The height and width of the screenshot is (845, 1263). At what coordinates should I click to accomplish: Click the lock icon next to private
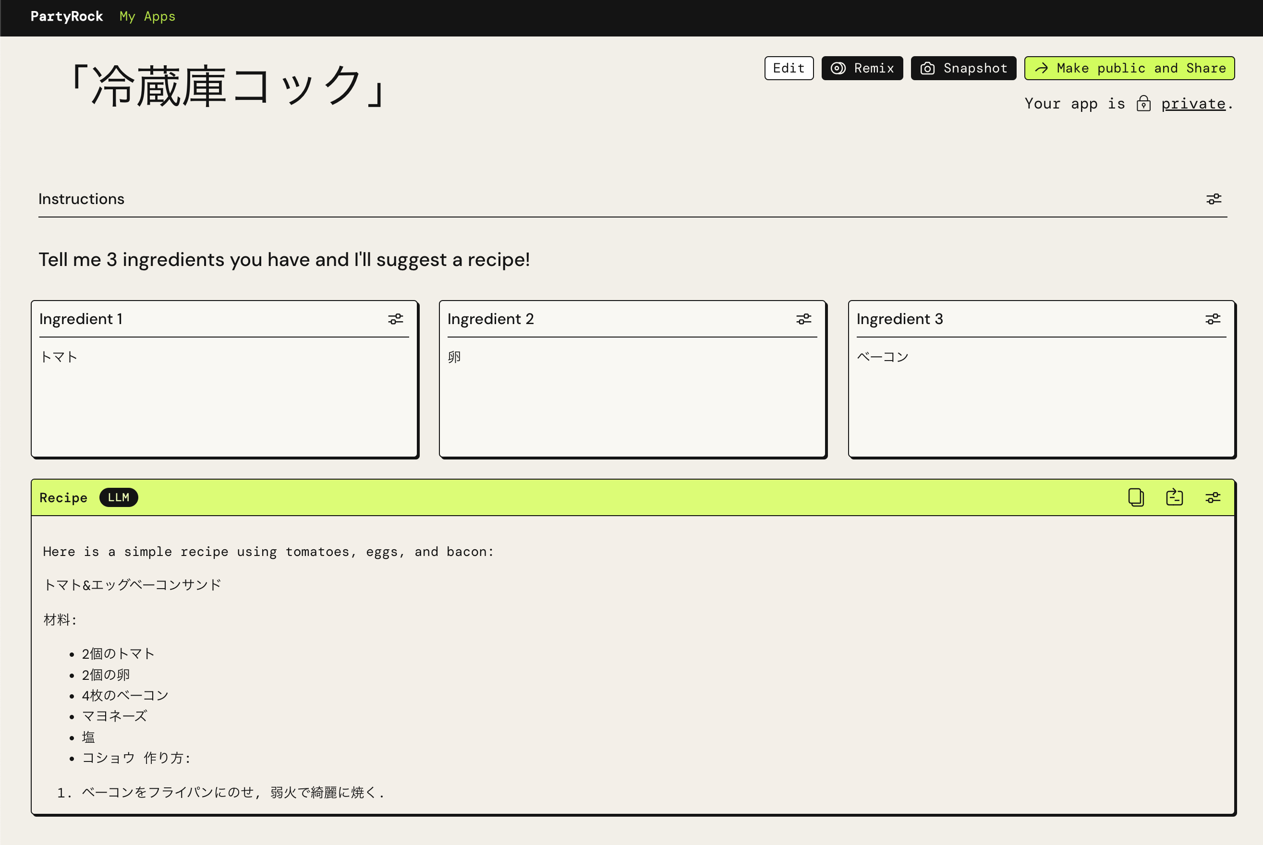point(1143,104)
